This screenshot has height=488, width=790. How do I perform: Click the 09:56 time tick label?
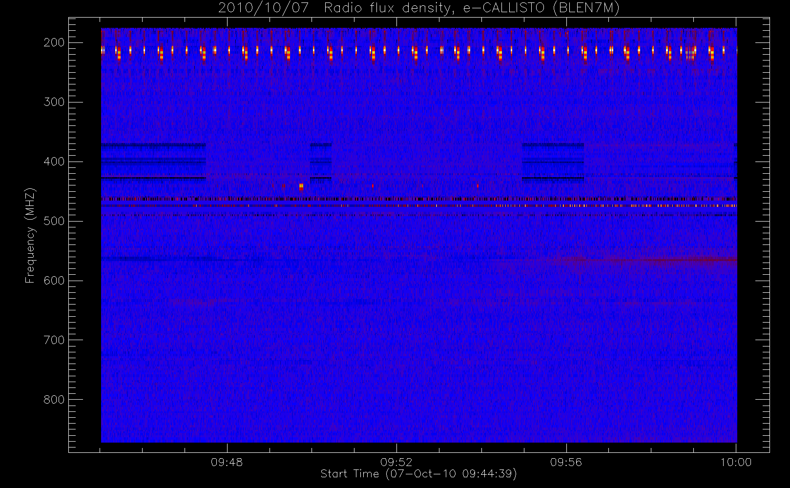(566, 462)
